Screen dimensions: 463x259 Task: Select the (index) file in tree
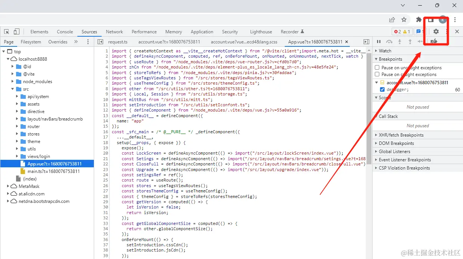(x=30, y=179)
